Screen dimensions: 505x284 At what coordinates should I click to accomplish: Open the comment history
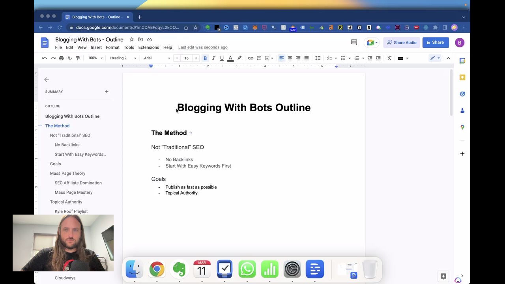tap(354, 43)
